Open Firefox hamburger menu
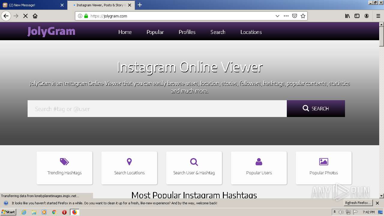This screenshot has height=216, width=384. [378, 16]
